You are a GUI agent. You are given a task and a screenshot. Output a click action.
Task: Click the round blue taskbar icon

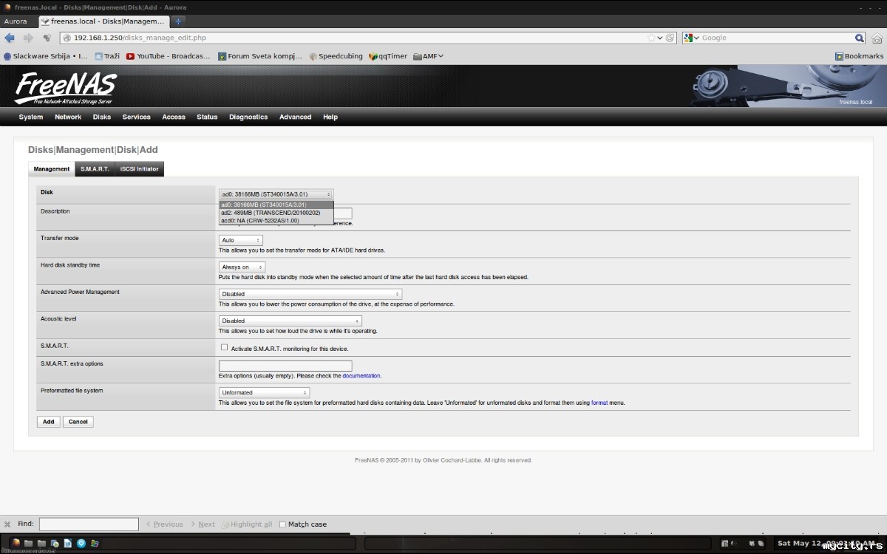81,543
